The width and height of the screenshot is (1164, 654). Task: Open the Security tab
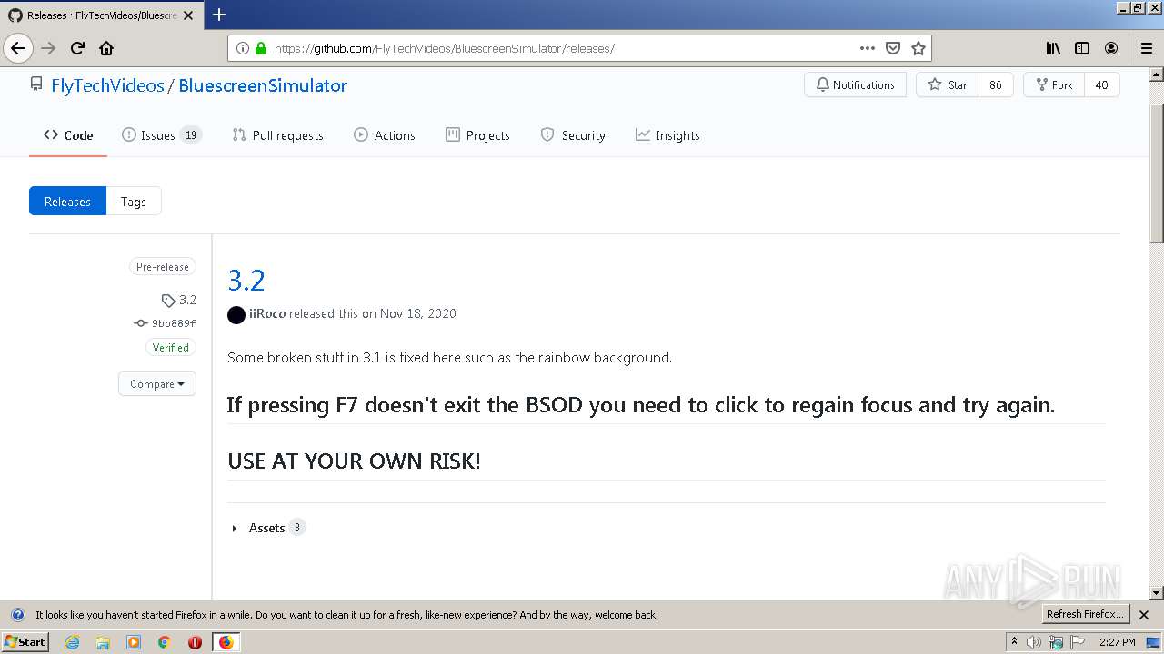coord(573,135)
